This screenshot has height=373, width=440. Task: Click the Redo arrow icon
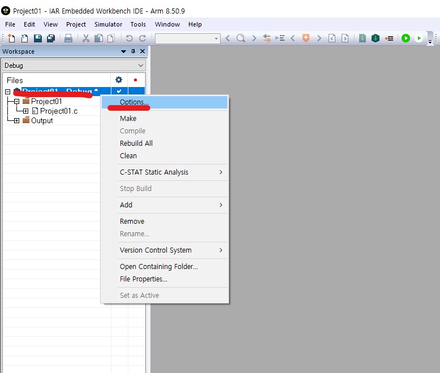[x=143, y=38]
